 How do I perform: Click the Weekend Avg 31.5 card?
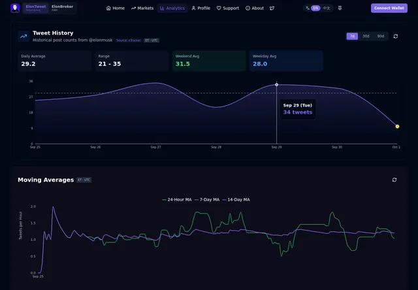pos(209,61)
